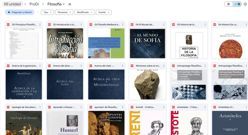Show folder details info icon
Viewport: 248px width, 135px height.
(245, 4)
